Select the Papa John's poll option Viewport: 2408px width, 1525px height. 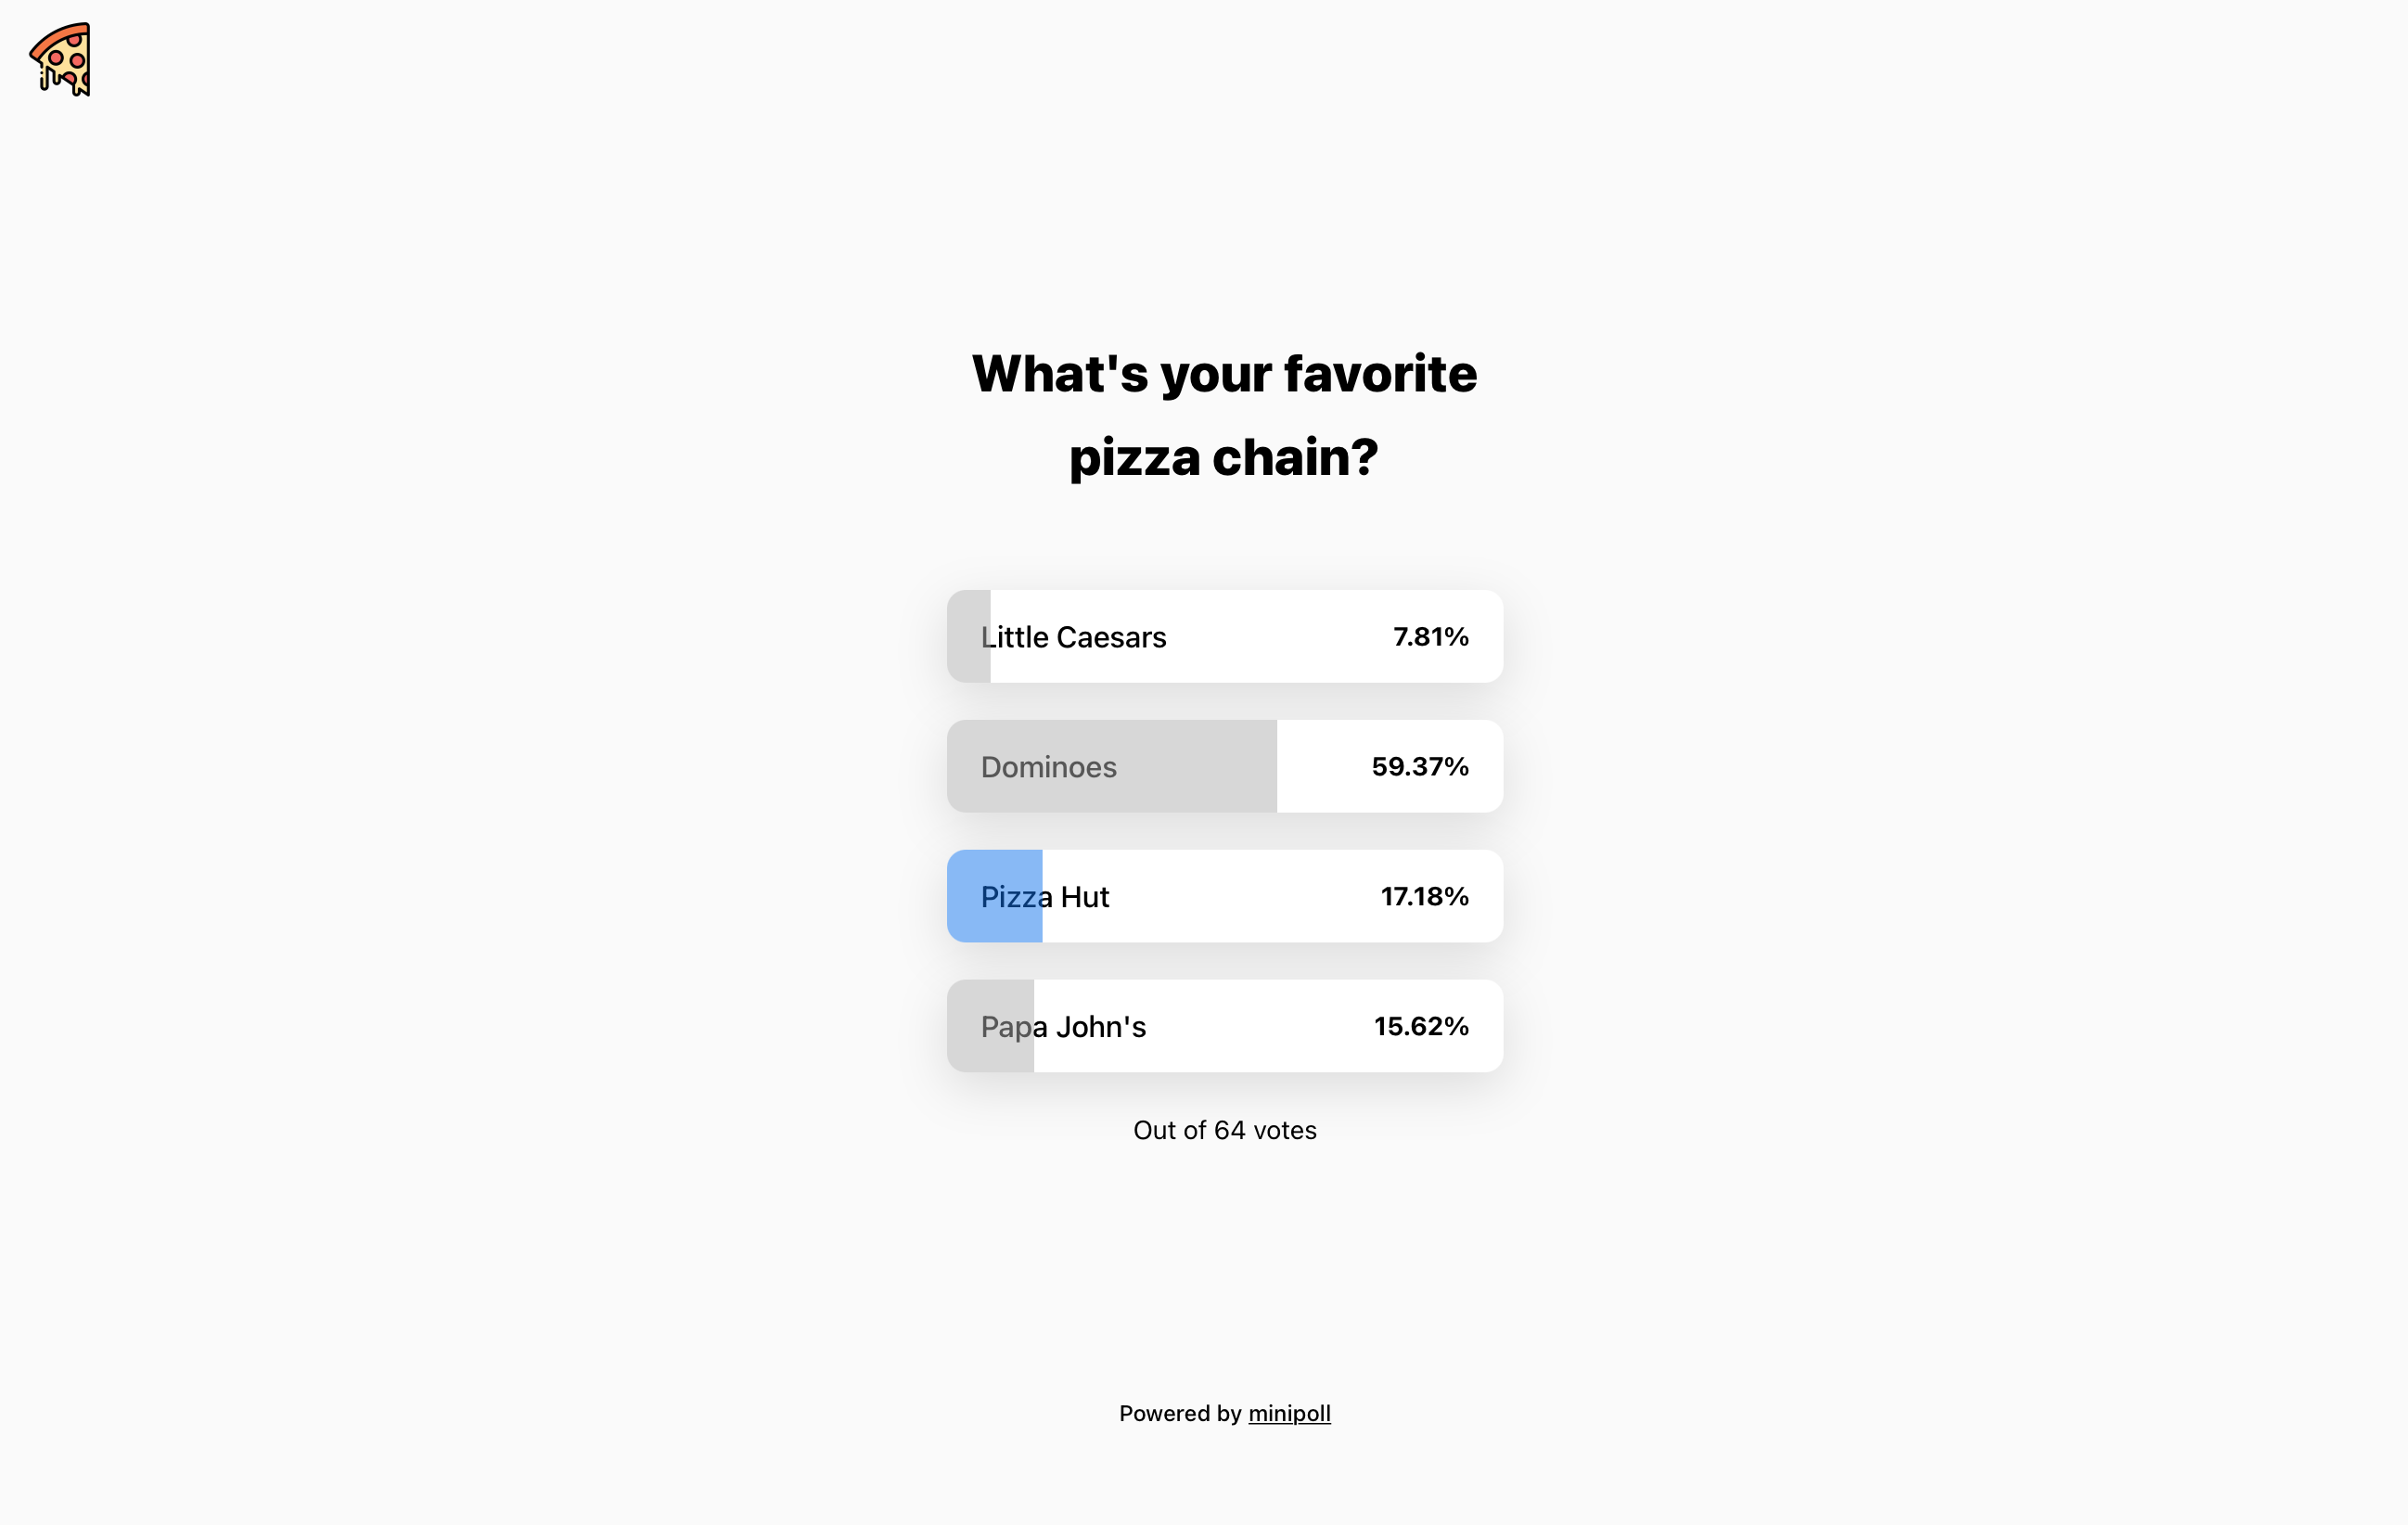(x=1224, y=1026)
